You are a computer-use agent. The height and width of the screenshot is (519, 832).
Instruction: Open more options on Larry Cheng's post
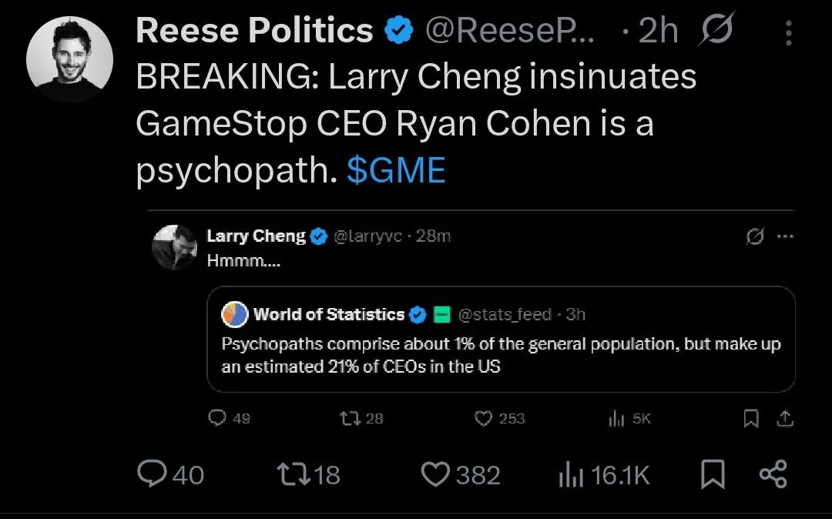(x=785, y=237)
